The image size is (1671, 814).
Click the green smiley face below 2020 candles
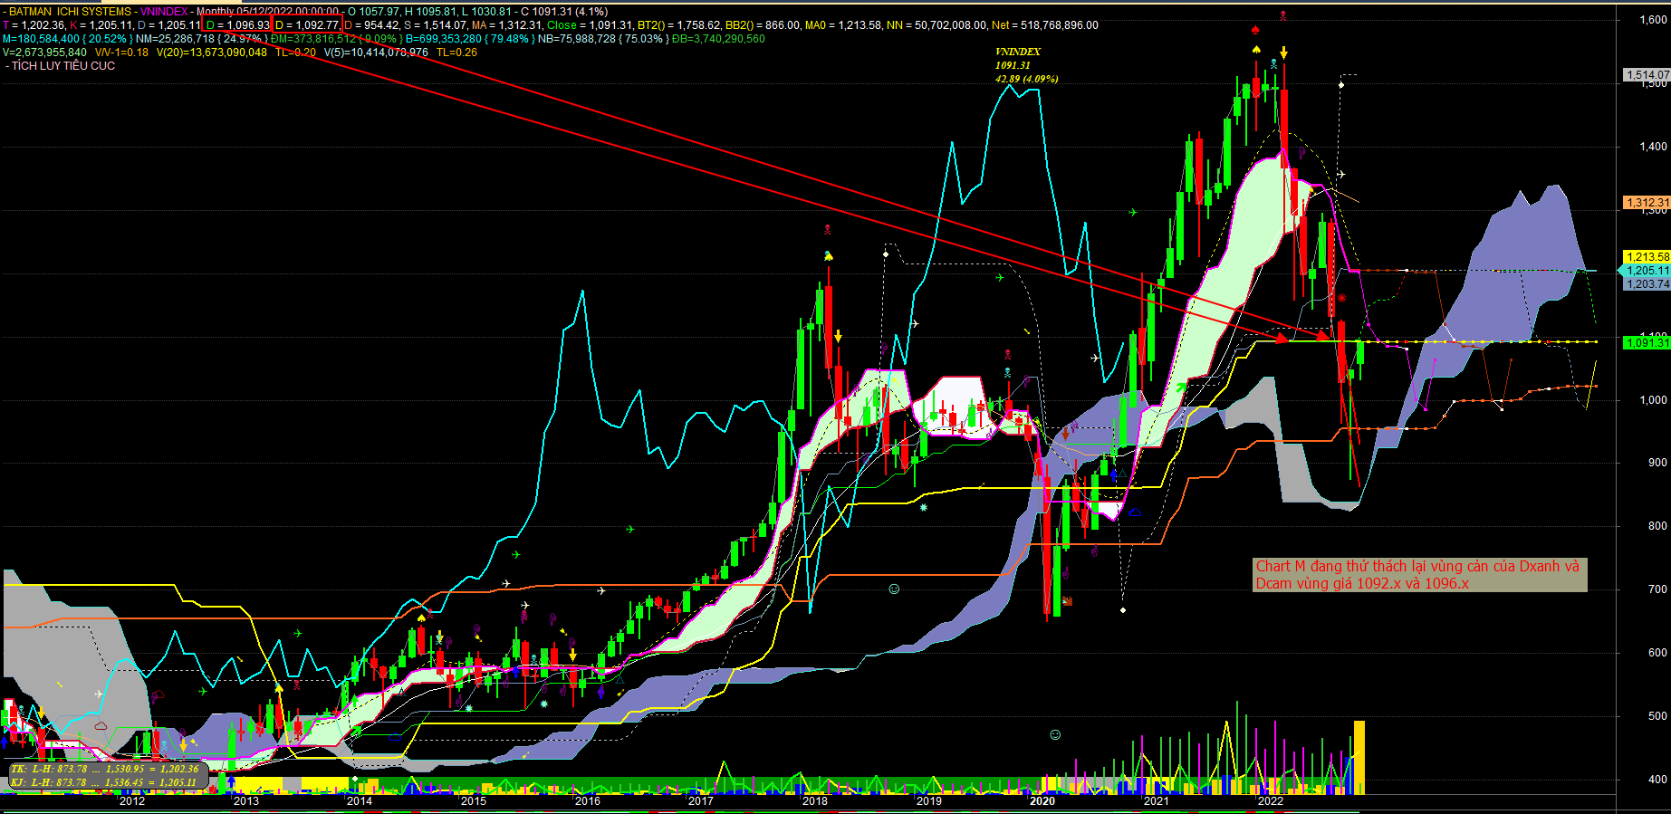click(x=1055, y=734)
